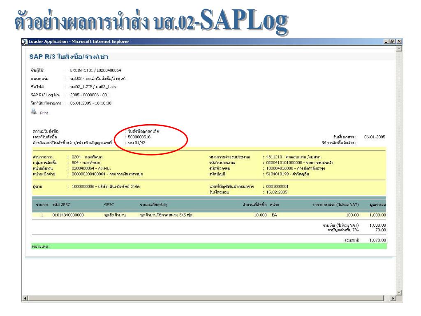The width and height of the screenshot is (421, 316).
Task: Close the Loader Application window
Action: [399, 42]
